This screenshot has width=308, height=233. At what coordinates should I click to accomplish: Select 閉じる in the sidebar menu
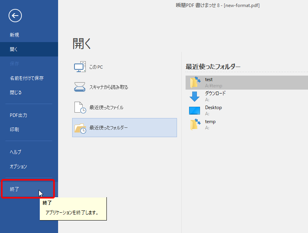tap(29, 92)
